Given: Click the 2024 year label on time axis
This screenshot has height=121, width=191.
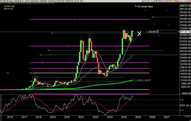Looking at the screenshot, I should click(124, 117).
